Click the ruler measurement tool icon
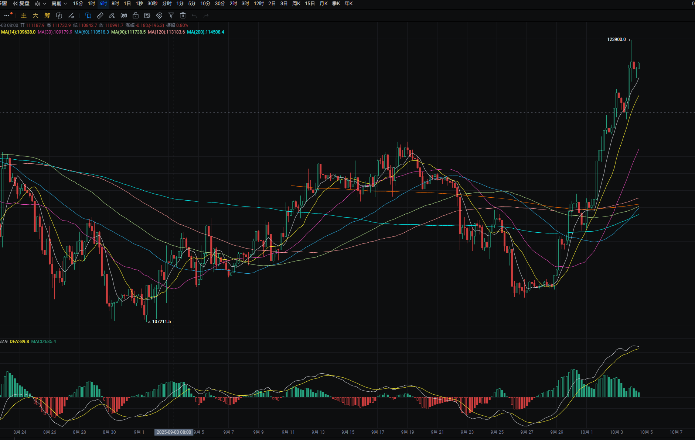Image resolution: width=695 pixels, height=440 pixels. 100,15
